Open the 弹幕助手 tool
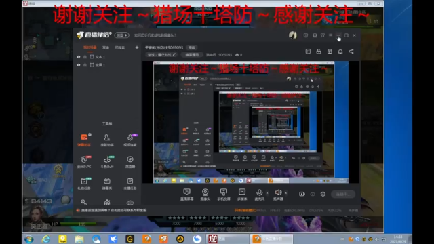Screen dimensions: 434x244 point(84,140)
